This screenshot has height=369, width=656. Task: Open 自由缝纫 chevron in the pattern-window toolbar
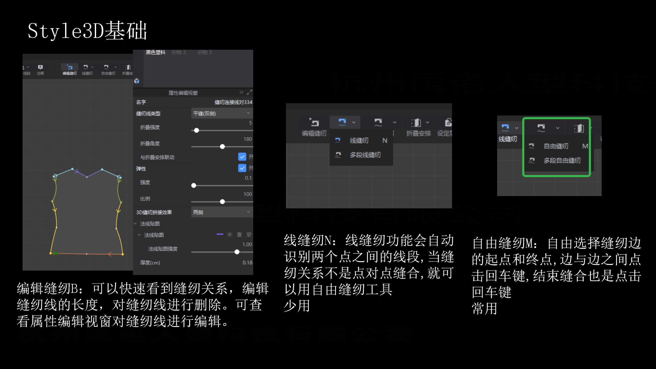[x=116, y=67]
